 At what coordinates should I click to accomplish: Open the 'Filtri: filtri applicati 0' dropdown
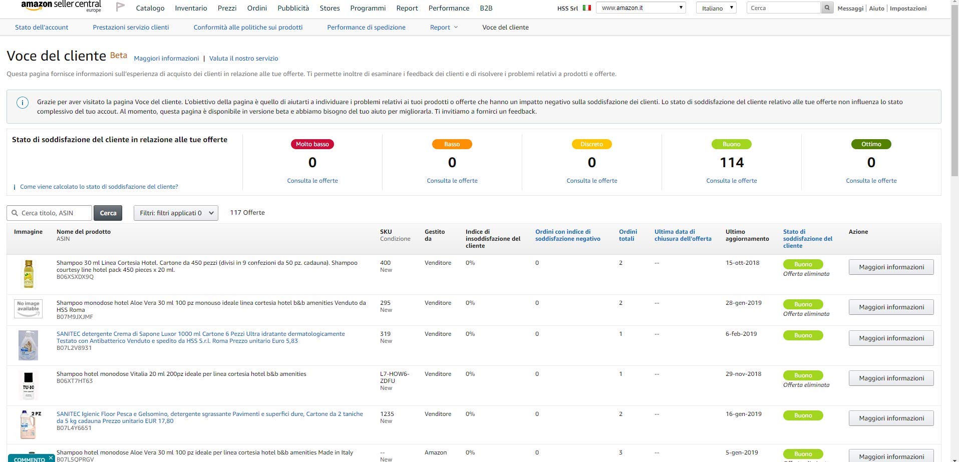click(176, 213)
